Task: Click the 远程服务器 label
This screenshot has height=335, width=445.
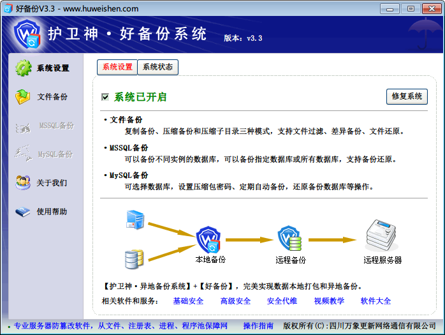Action: 383,260
